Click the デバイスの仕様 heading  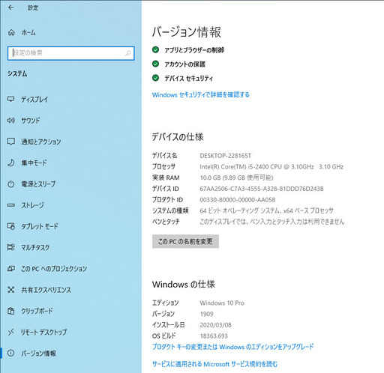point(178,137)
